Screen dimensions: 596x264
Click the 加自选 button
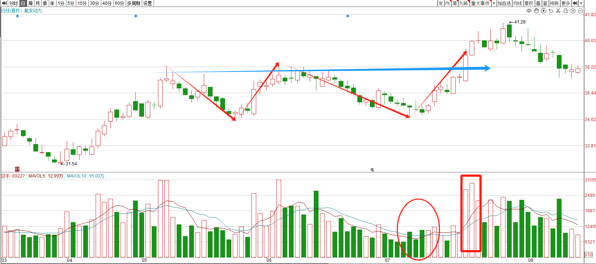coord(504,3)
